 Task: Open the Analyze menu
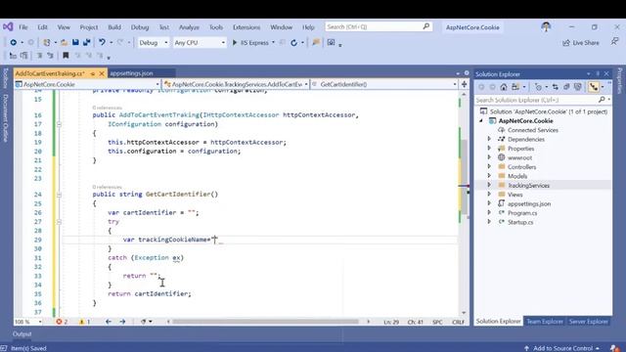(x=189, y=27)
